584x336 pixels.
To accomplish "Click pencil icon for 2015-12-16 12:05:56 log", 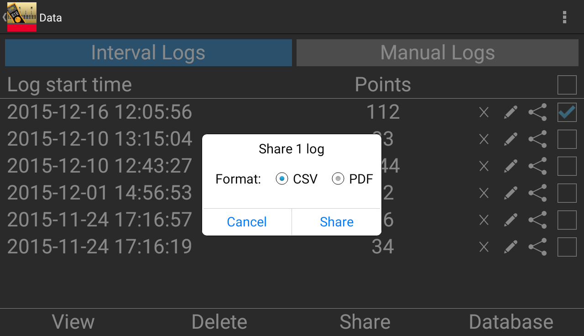I will click(511, 112).
